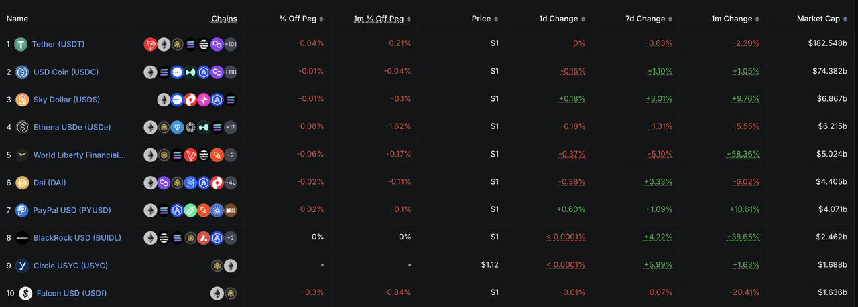The width and height of the screenshot is (858, 307).
Task: Click the Chains column header
Action: click(x=224, y=19)
